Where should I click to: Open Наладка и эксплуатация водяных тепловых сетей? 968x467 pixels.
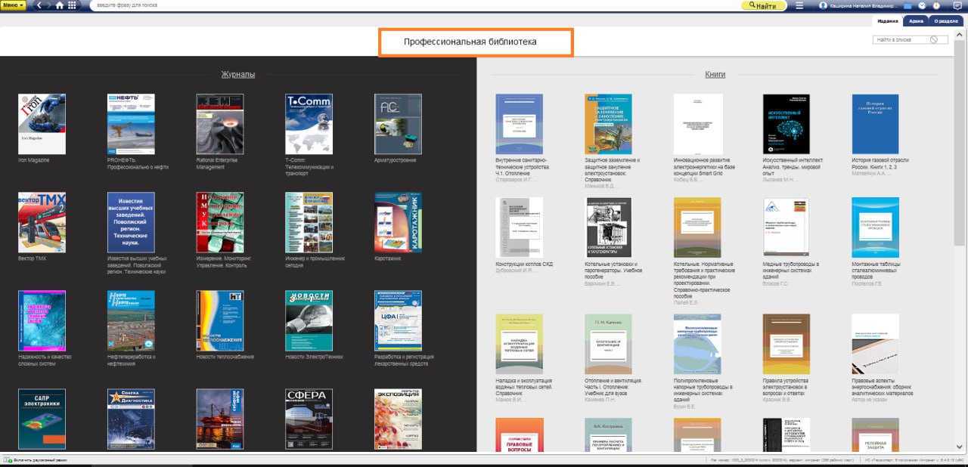(x=519, y=344)
